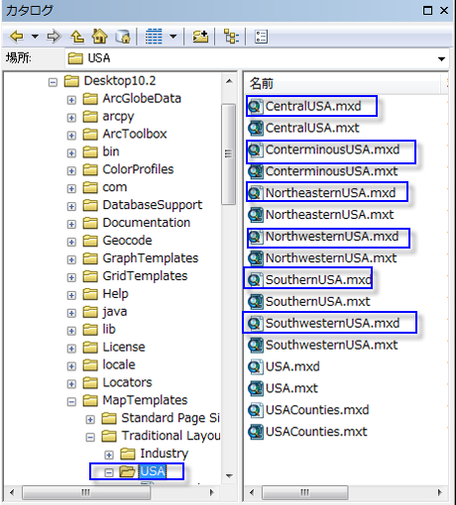Open the Back history dropdown arrow
The height and width of the screenshot is (505, 456).
point(35,37)
